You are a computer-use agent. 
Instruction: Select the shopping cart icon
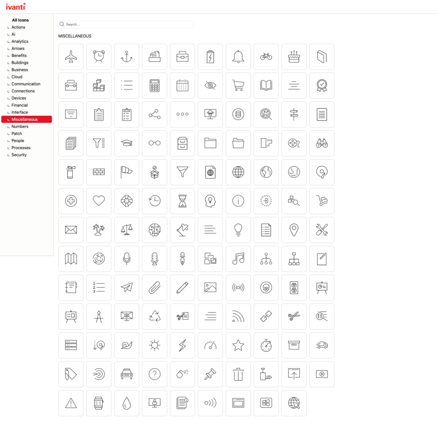pyautogui.click(x=238, y=86)
